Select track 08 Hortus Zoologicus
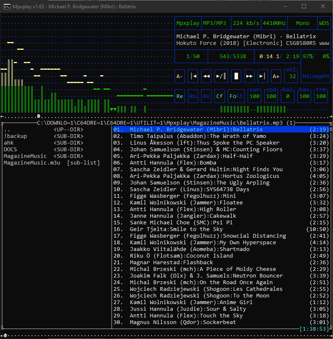The width and height of the screenshot is (333, 339). (x=221, y=176)
